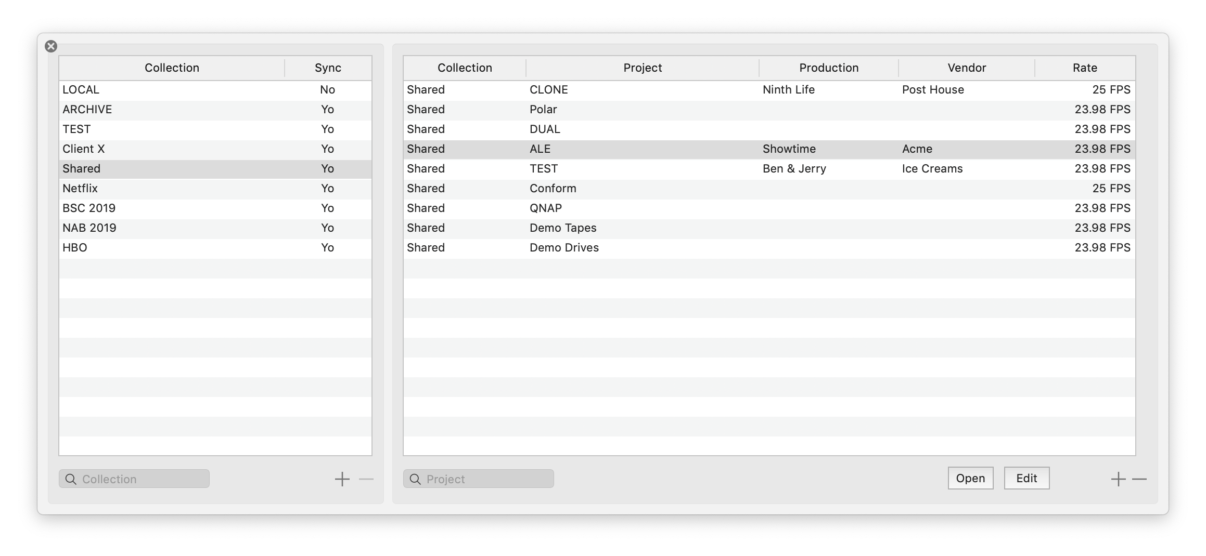This screenshot has height=556, width=1206.
Task: Select the DUAL project row
Action: 769,129
